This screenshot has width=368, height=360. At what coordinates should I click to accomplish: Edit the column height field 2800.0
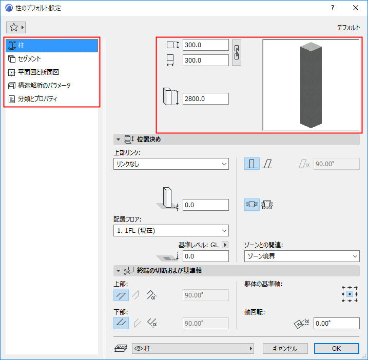tap(206, 99)
